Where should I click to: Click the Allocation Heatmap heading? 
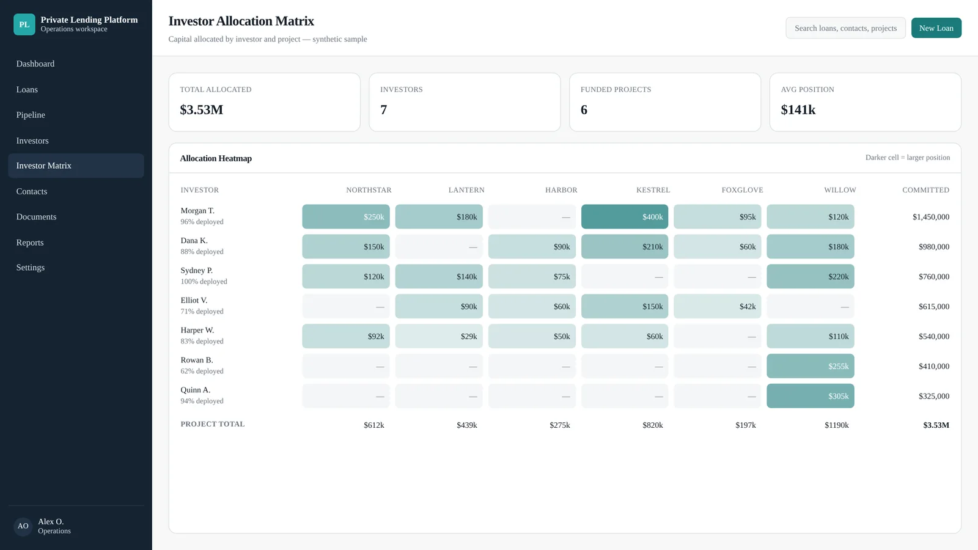[216, 158]
